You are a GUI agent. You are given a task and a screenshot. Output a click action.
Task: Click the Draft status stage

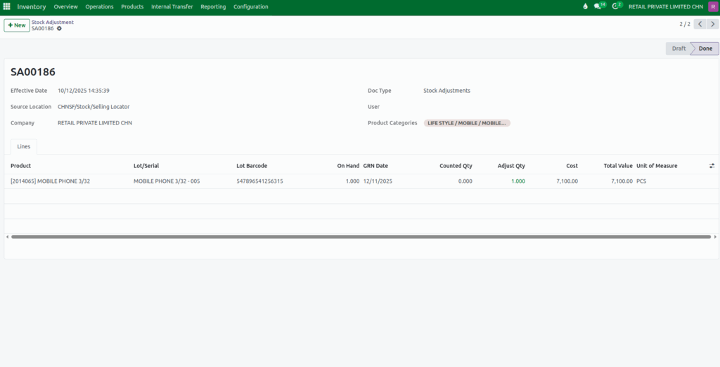679,49
